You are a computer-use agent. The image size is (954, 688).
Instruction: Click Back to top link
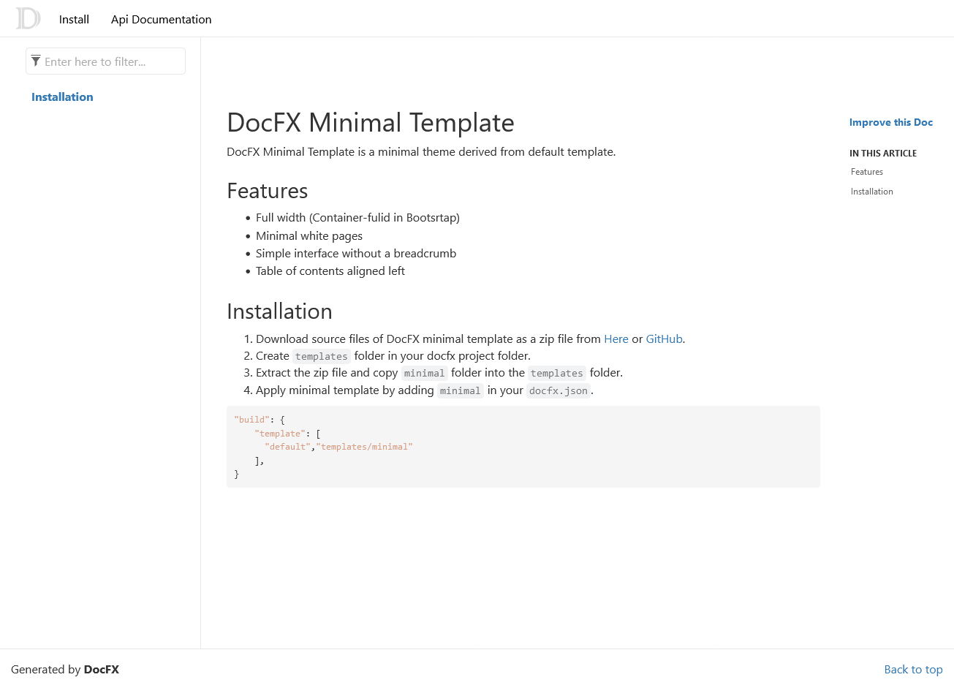[x=913, y=669]
